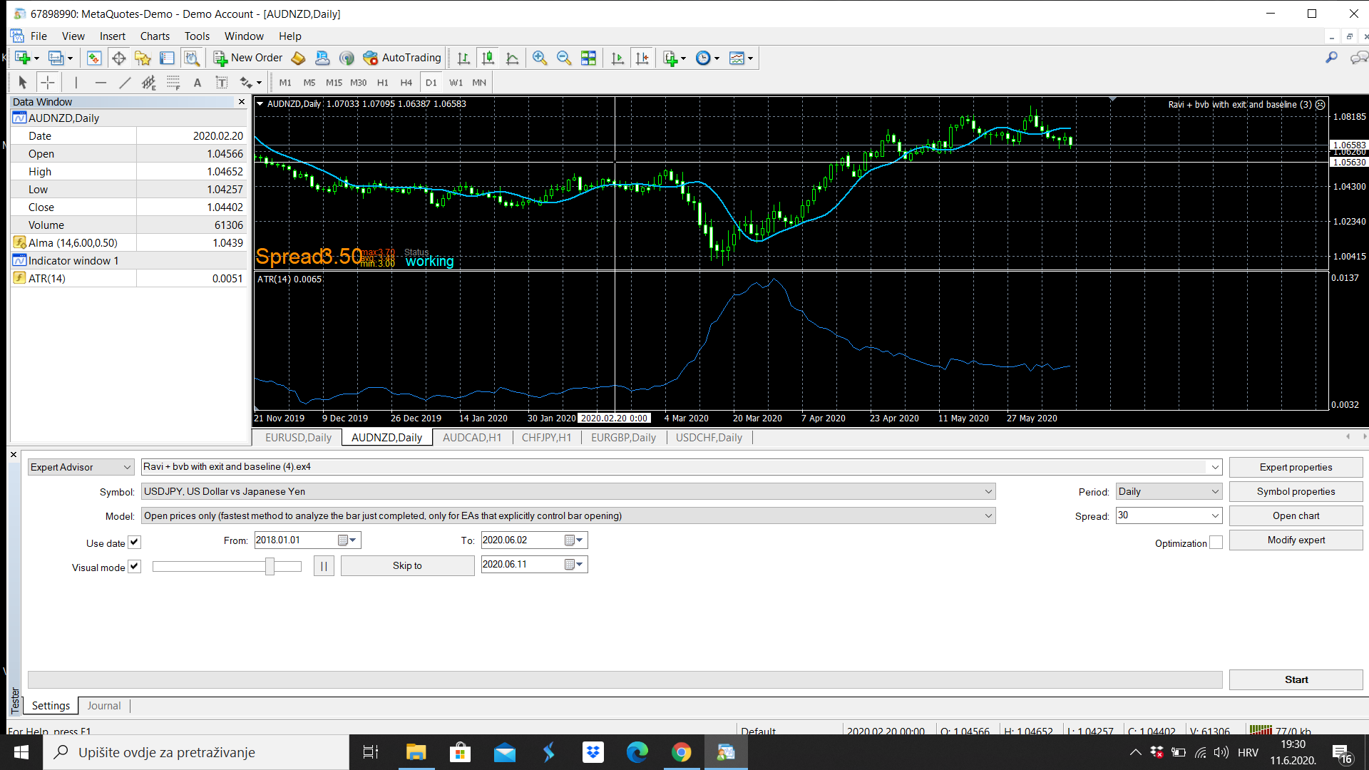The height and width of the screenshot is (770, 1369).
Task: Select the W1 timeframe
Action: coord(456,83)
